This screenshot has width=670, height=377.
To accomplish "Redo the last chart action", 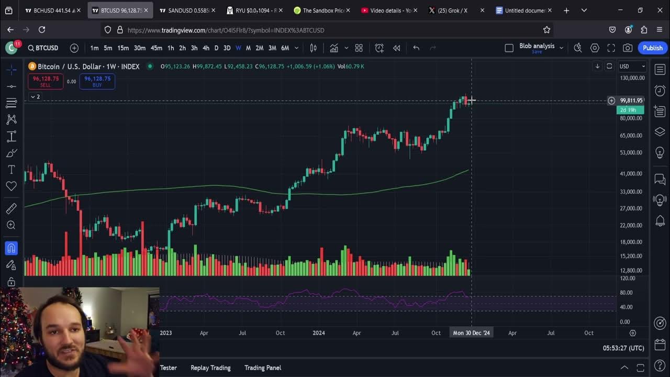I will [433, 48].
